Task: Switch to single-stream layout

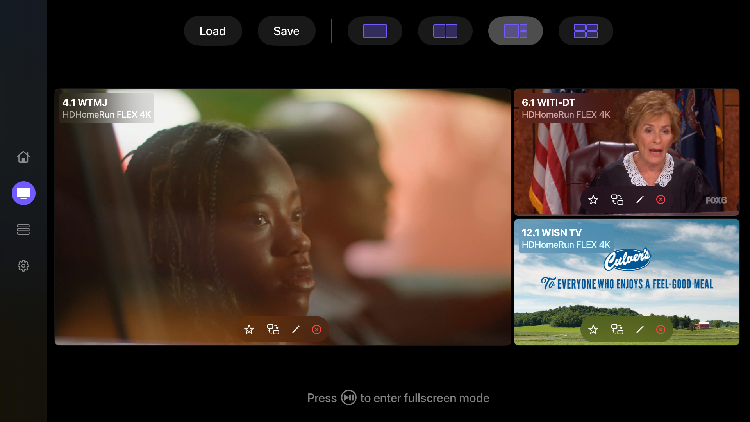Action: point(375,31)
